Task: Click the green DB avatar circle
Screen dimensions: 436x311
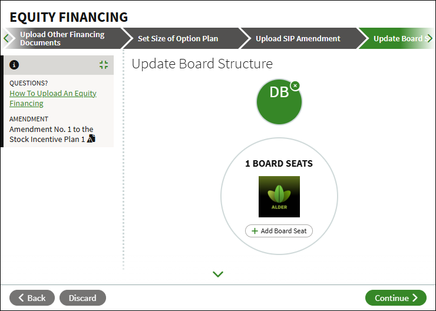Action: pos(279,102)
